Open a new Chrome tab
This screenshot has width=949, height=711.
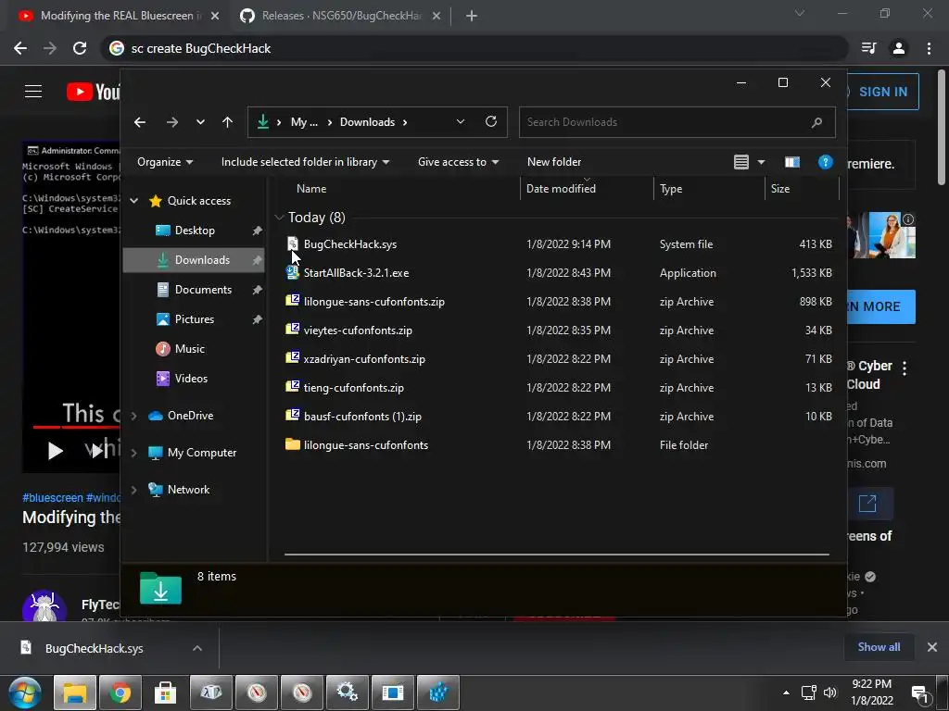click(472, 17)
